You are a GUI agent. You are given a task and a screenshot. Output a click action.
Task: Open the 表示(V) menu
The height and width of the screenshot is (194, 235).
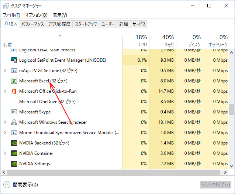pyautogui.click(x=60, y=15)
